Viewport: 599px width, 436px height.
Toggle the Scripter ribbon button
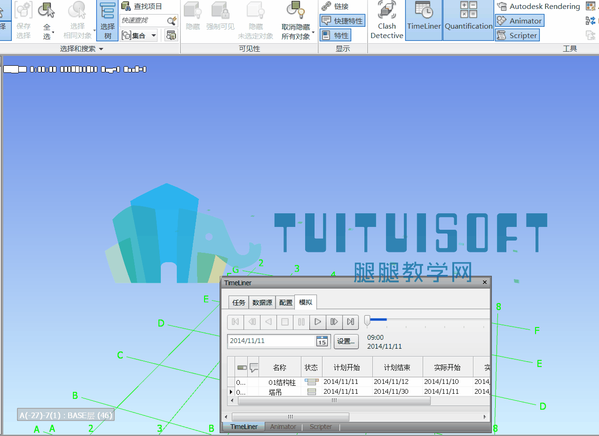pos(517,35)
